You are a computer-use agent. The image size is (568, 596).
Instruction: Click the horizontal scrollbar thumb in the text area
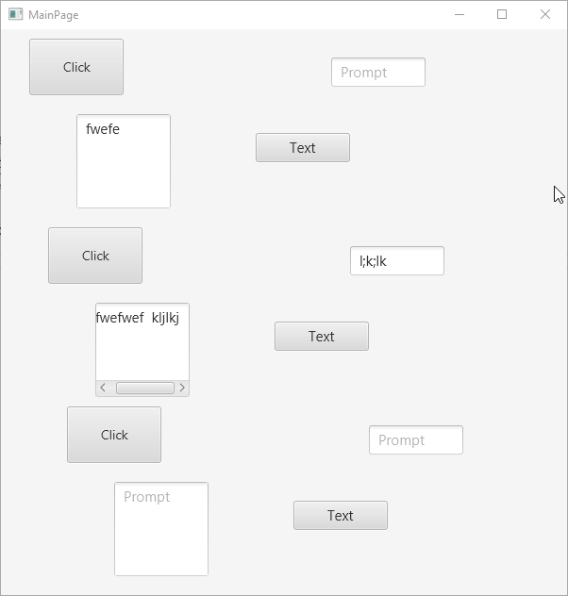click(x=144, y=388)
